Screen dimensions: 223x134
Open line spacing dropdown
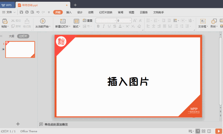(x=190, y=26)
